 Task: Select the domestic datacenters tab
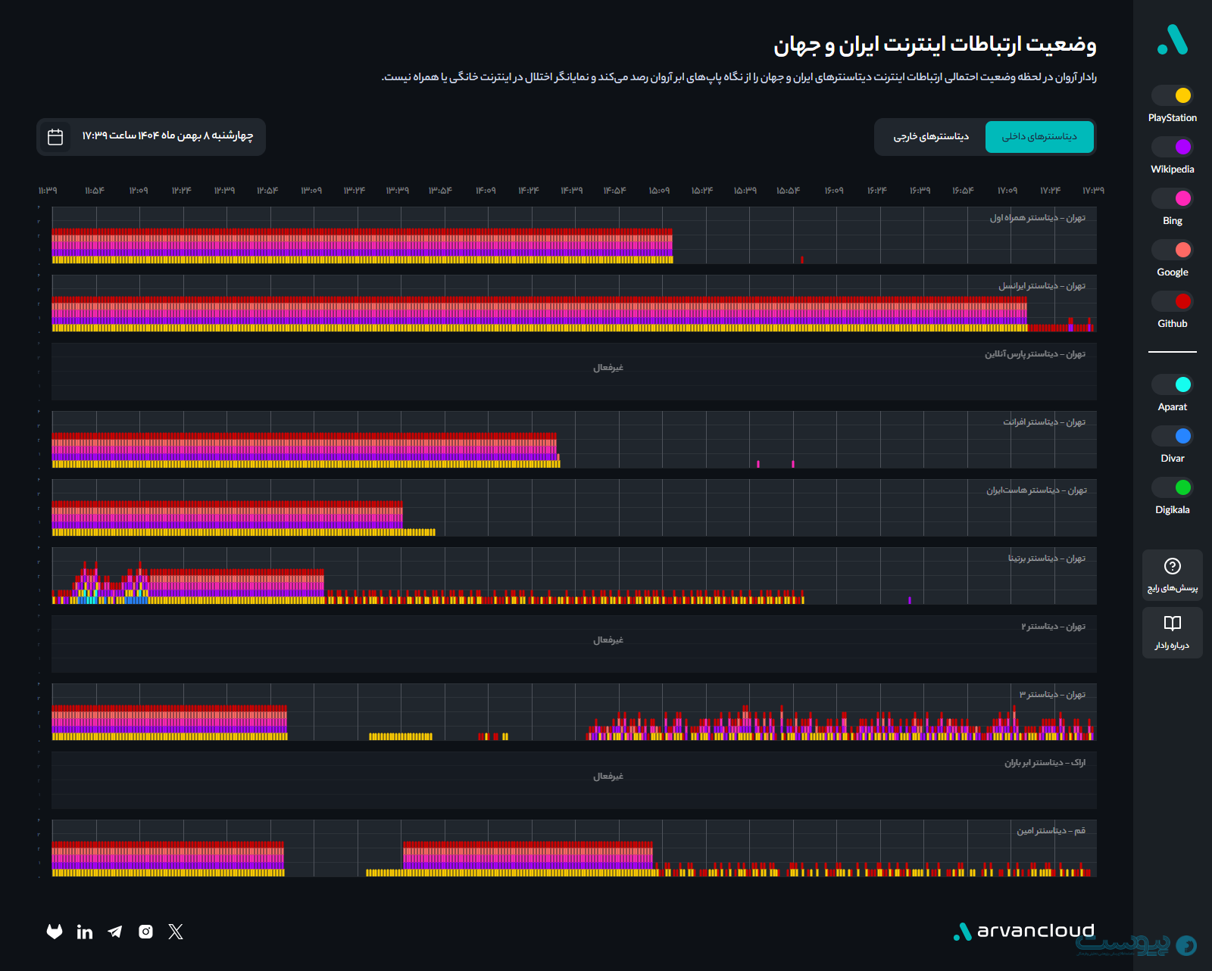pos(1039,137)
